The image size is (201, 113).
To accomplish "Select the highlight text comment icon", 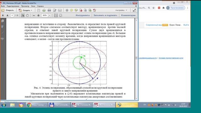I will (x=76, y=10).
